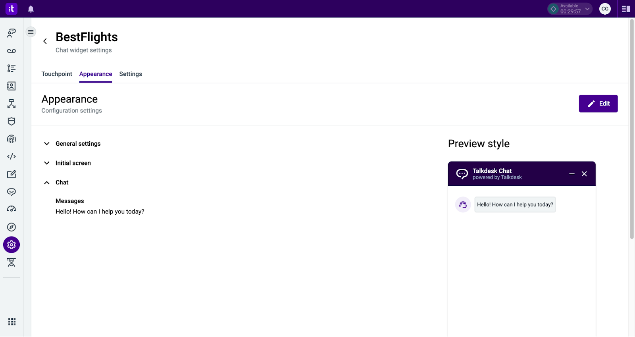This screenshot has height=337, width=635.
Task: Switch to the Touchpoint tab
Action: coord(57,74)
